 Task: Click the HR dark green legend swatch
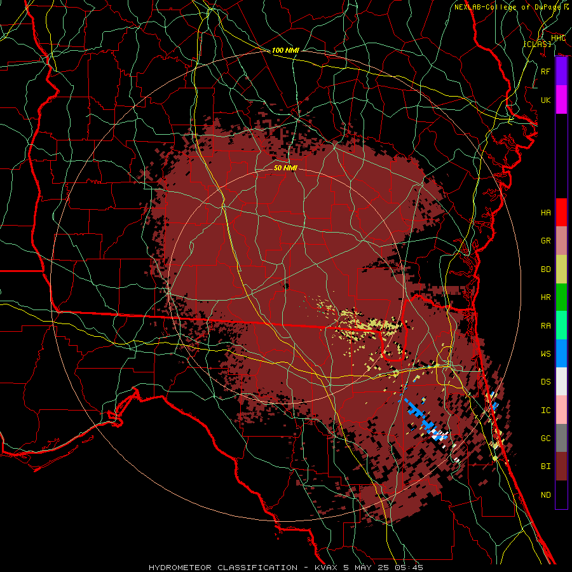[561, 297]
